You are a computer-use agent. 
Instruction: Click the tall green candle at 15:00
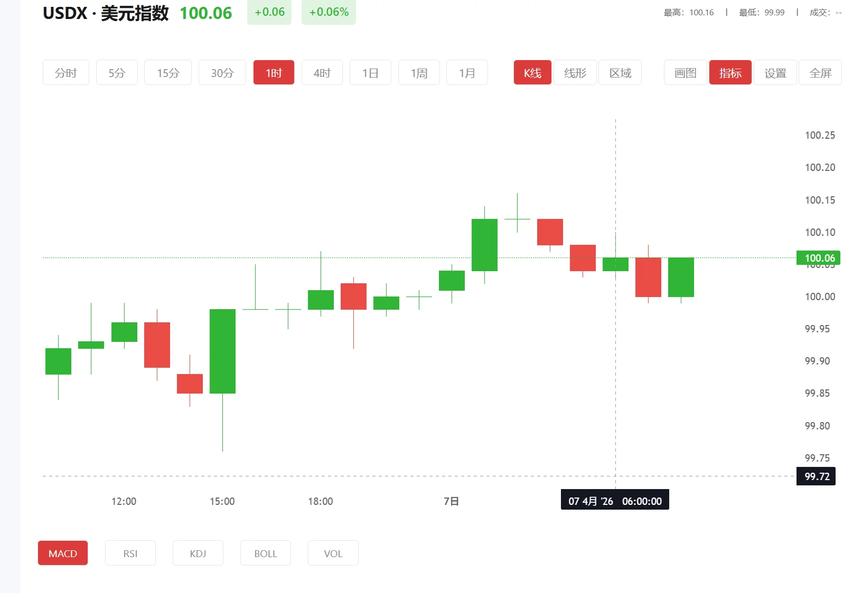tap(222, 351)
